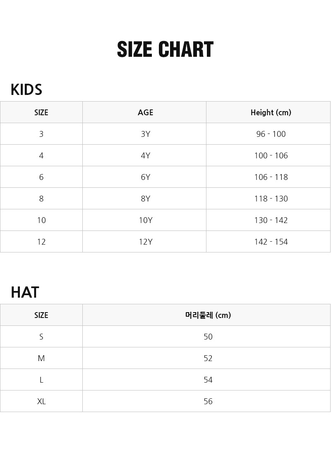This screenshot has width=331, height=456.
Task: Select the KIDS section heading
Action: 26,90
